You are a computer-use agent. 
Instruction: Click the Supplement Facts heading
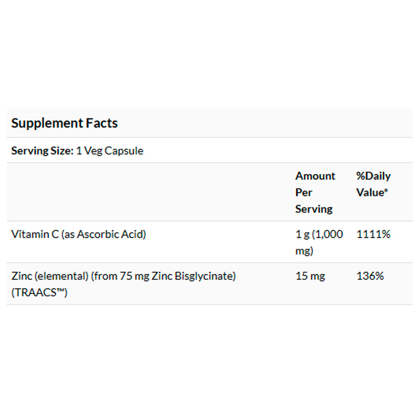(x=64, y=123)
